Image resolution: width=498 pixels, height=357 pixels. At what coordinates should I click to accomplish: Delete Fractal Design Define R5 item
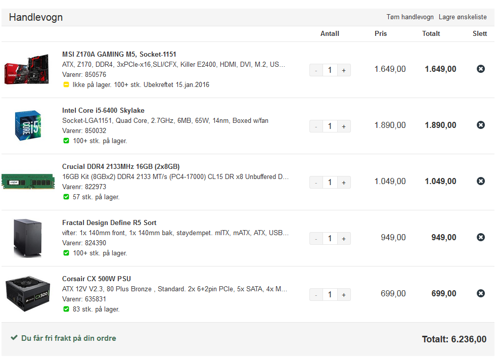point(480,237)
